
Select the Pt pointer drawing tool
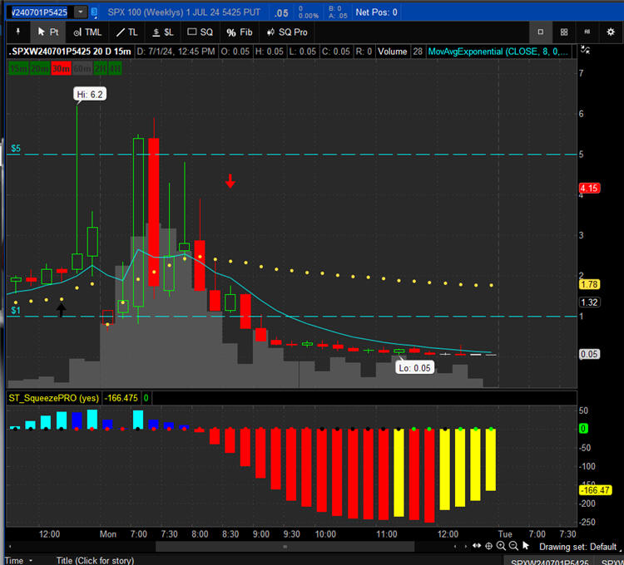point(47,32)
